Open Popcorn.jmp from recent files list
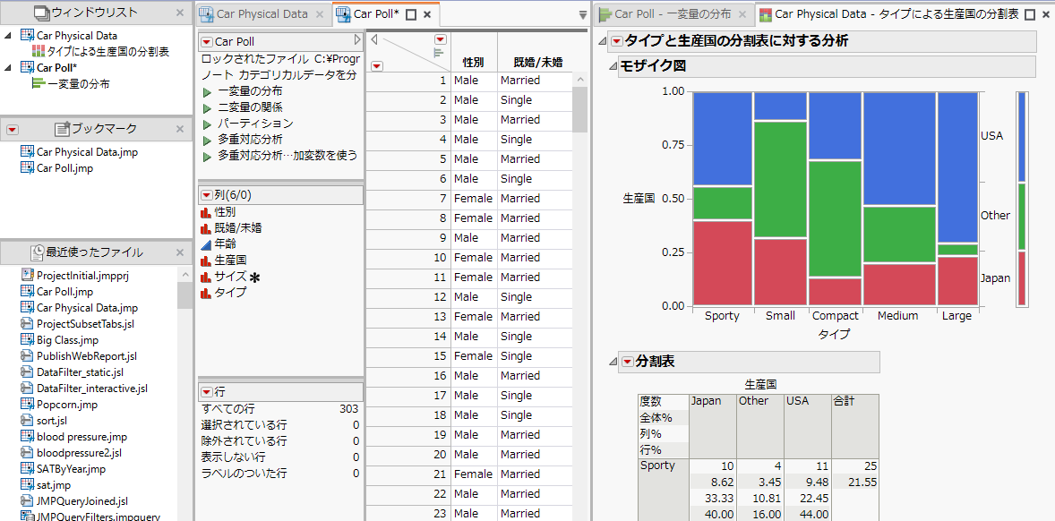The width and height of the screenshot is (1055, 521). tap(66, 405)
